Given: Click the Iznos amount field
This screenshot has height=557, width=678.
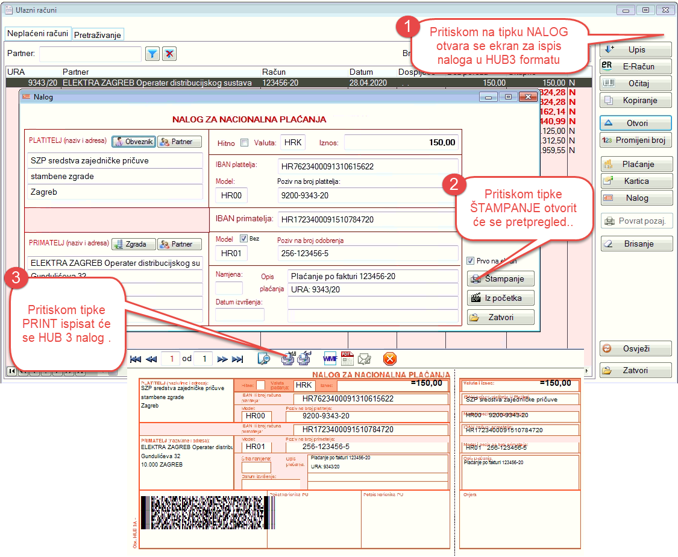Looking at the screenshot, I should pos(401,143).
